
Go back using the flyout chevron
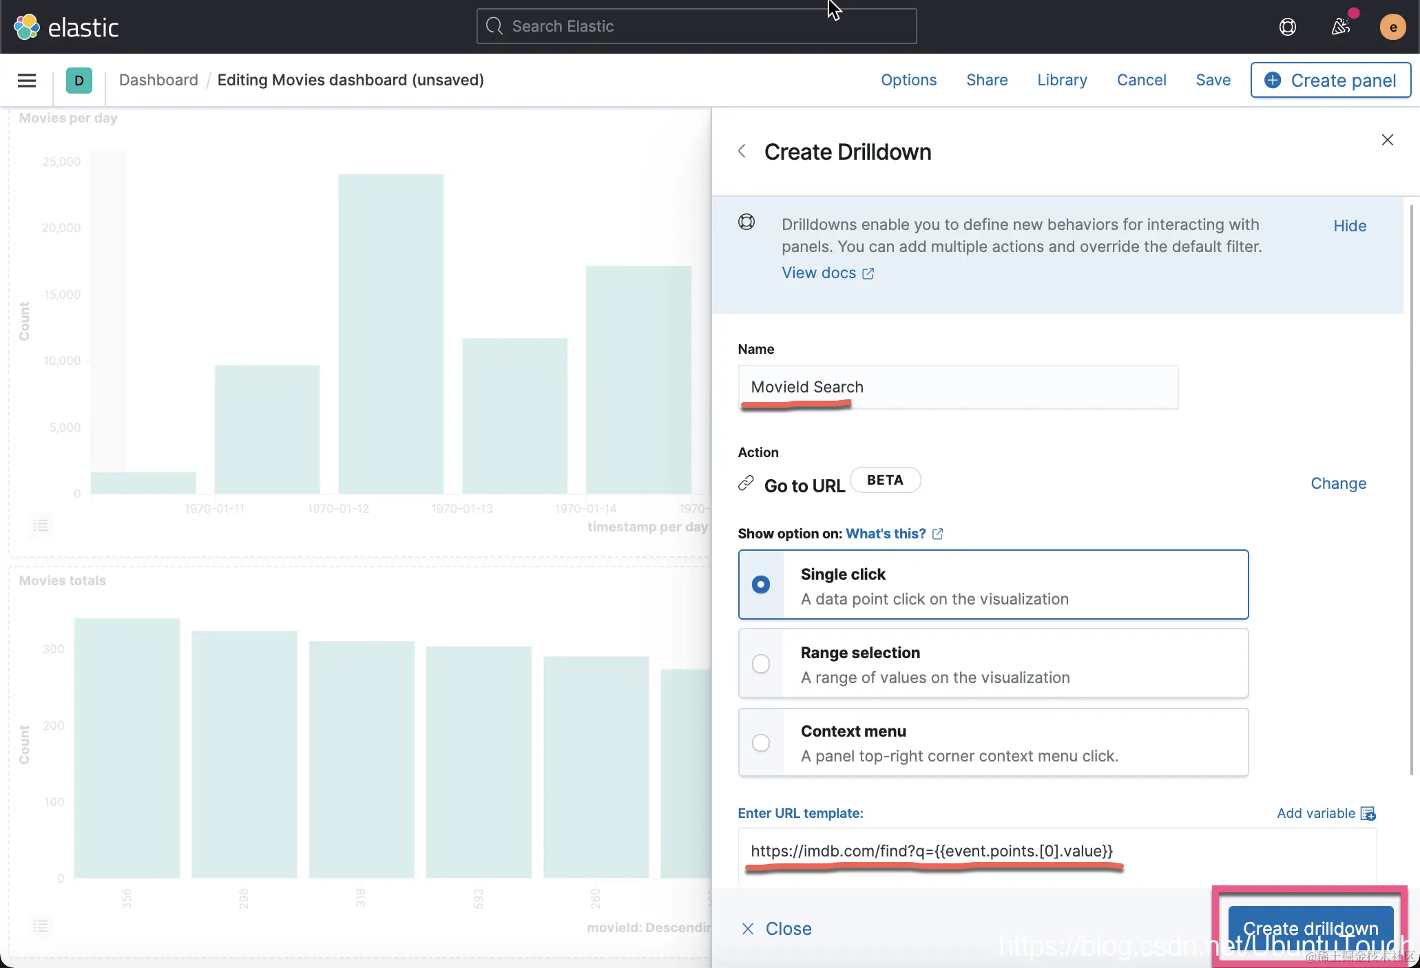tap(742, 151)
